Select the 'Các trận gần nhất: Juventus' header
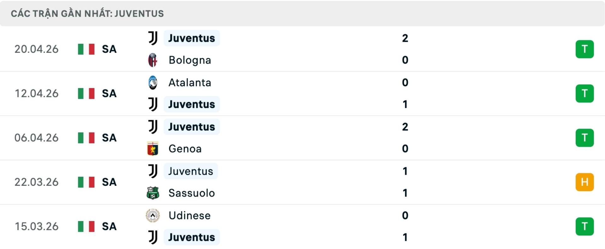The width and height of the screenshot is (605, 249). [87, 14]
